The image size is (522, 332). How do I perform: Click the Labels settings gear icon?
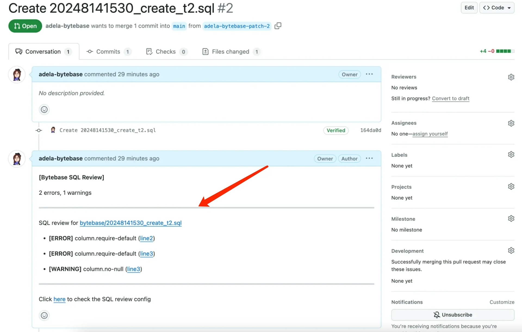click(511, 155)
